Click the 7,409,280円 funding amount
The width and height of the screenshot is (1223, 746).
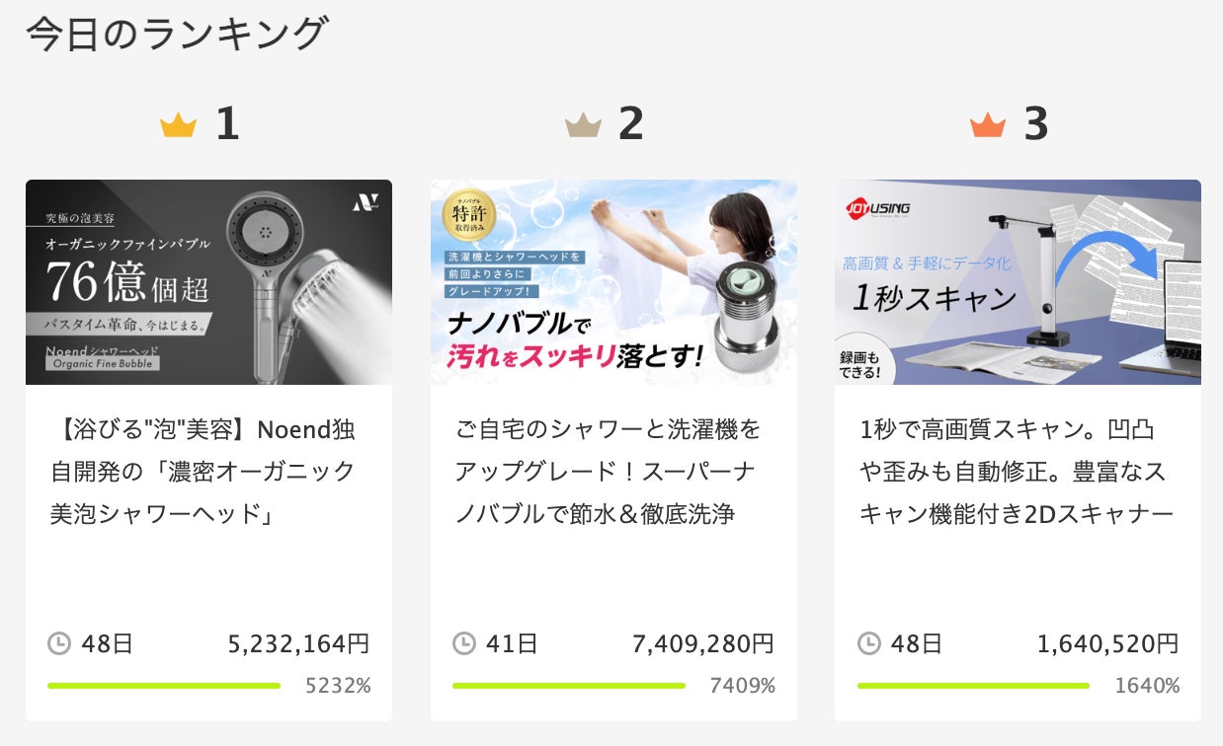click(702, 644)
